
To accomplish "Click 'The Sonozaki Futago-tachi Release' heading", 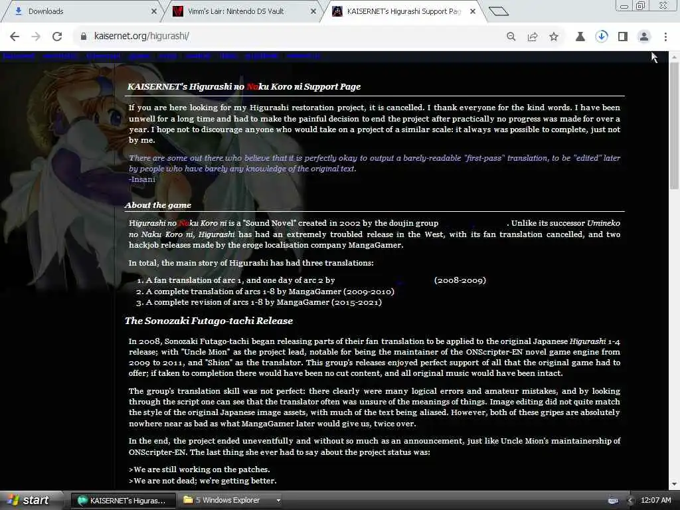I will point(209,321).
